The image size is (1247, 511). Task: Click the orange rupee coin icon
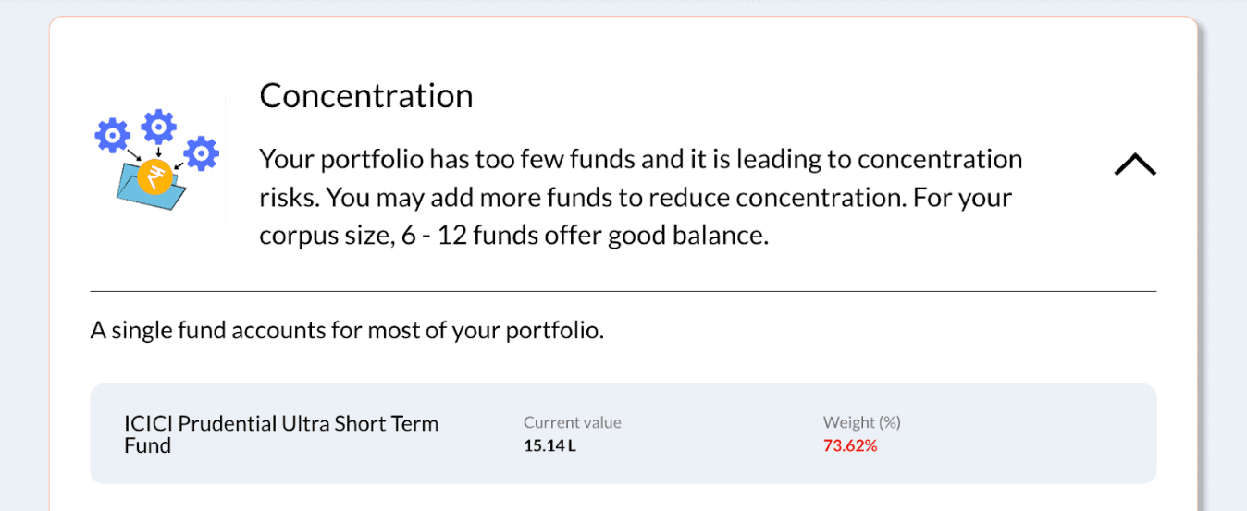pos(152,176)
